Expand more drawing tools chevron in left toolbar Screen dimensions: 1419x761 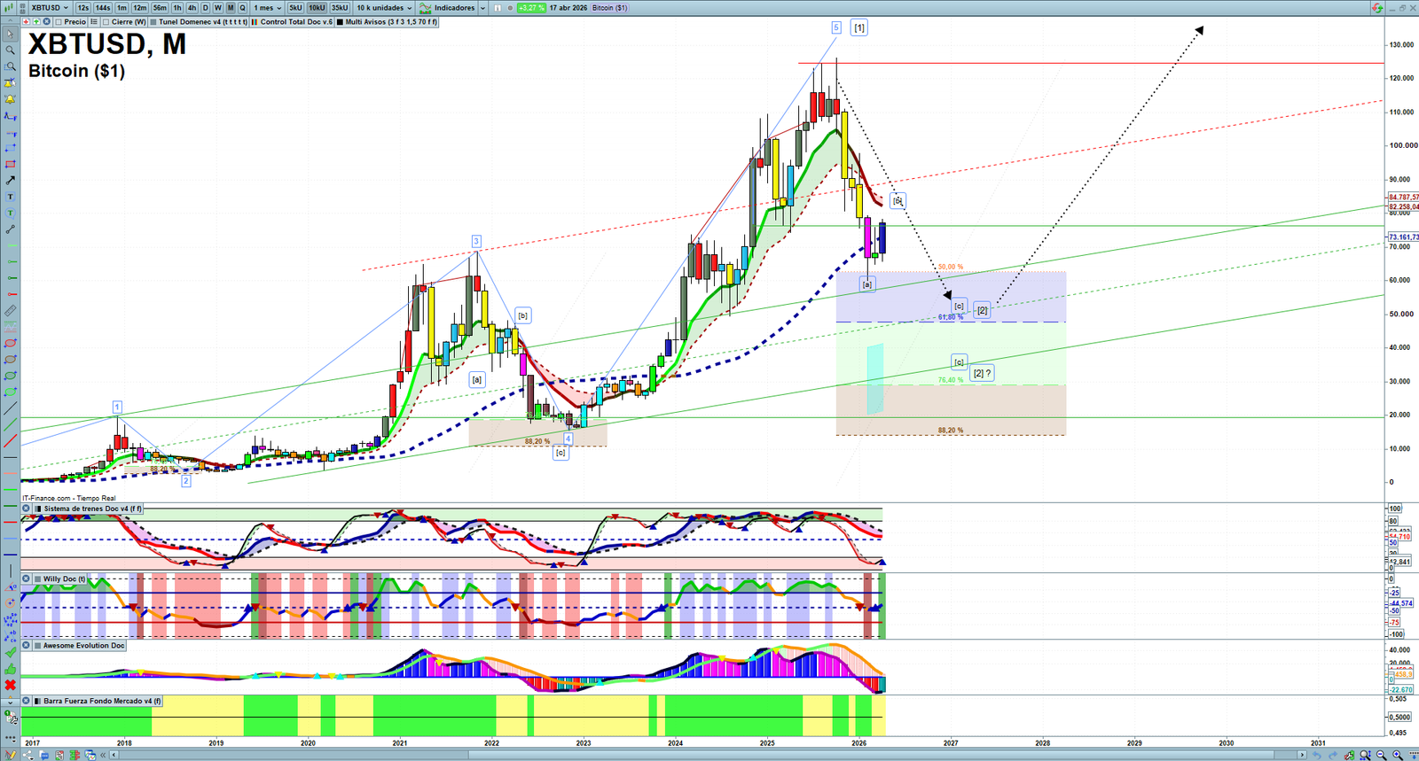10,701
